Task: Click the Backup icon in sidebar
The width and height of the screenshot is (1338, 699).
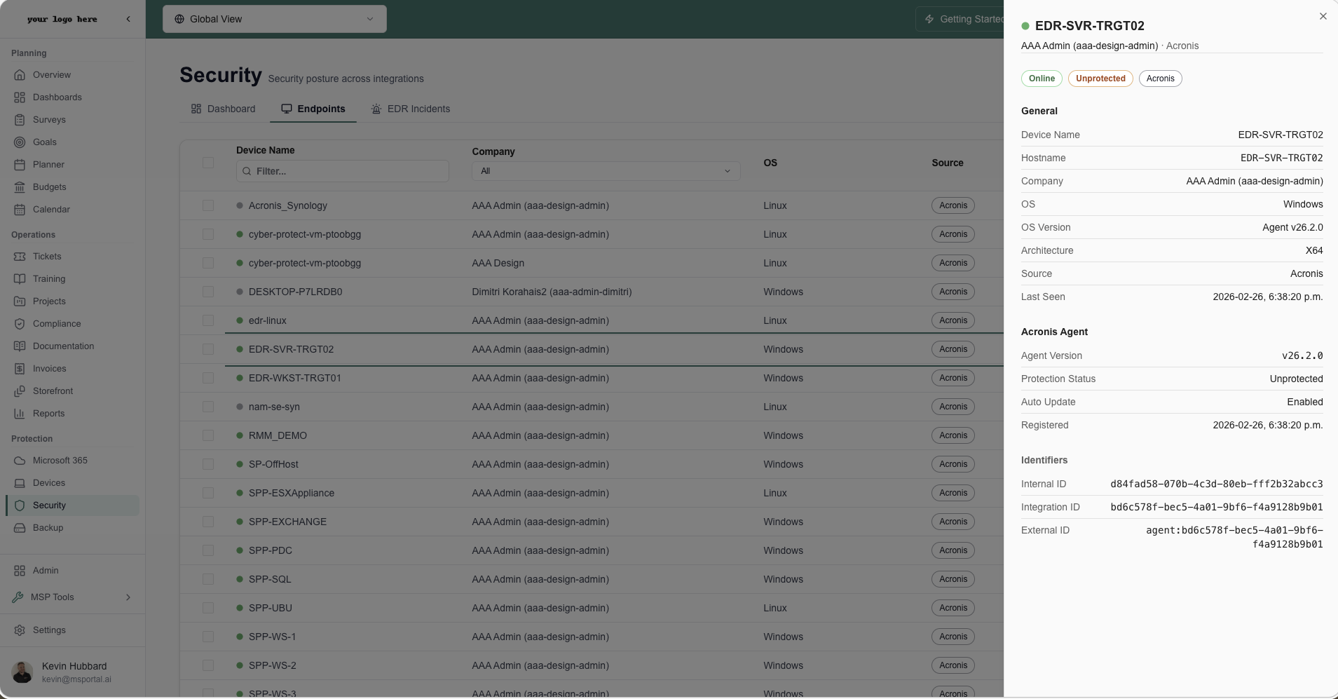Action: point(20,528)
